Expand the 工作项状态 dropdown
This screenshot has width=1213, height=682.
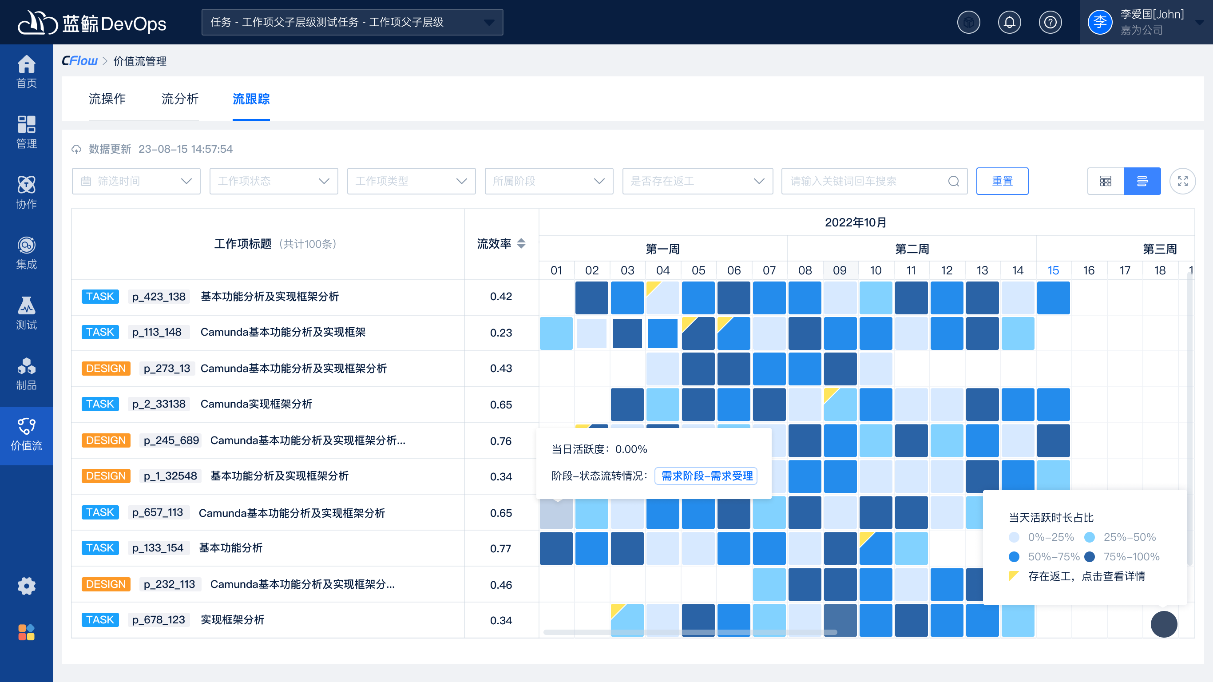(274, 181)
